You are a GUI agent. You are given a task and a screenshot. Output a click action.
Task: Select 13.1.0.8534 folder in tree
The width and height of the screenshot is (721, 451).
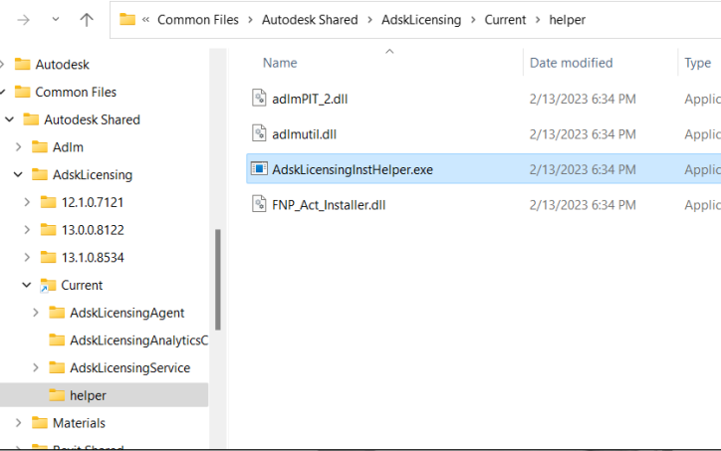(x=93, y=258)
